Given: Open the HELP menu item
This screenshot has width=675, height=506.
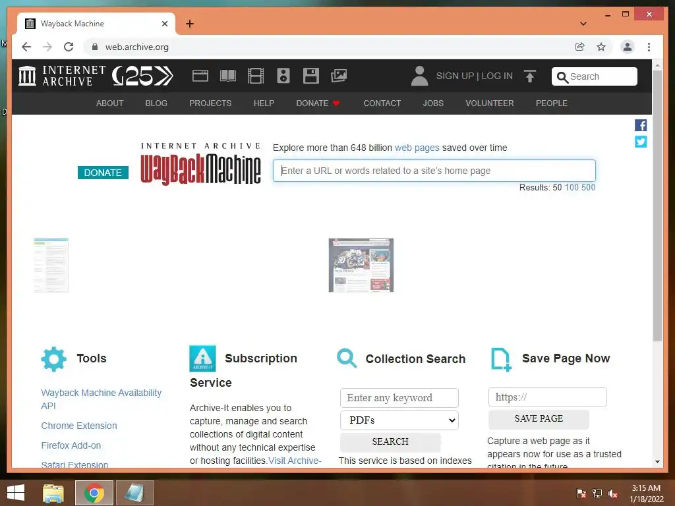Looking at the screenshot, I should tap(264, 103).
